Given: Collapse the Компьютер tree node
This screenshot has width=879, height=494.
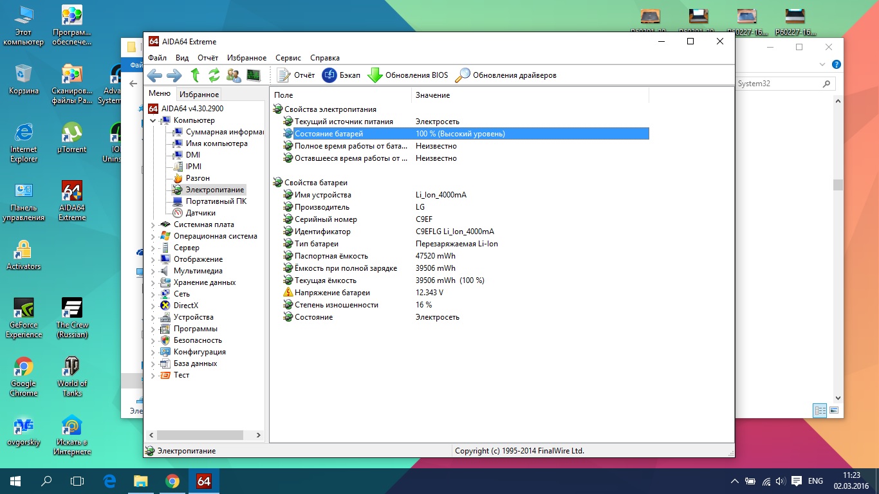Looking at the screenshot, I should [153, 120].
